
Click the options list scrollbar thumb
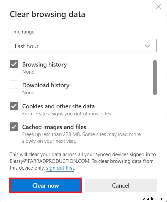tap(155, 78)
